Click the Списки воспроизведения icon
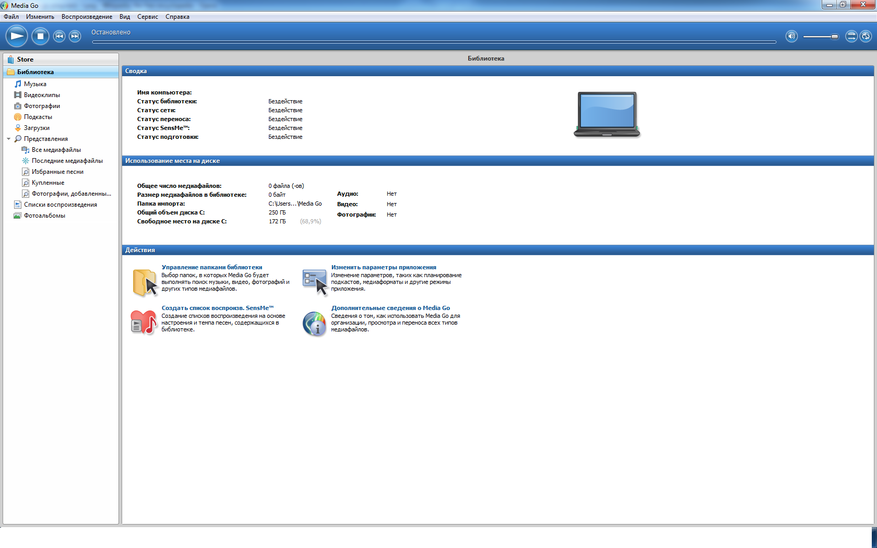 18,205
